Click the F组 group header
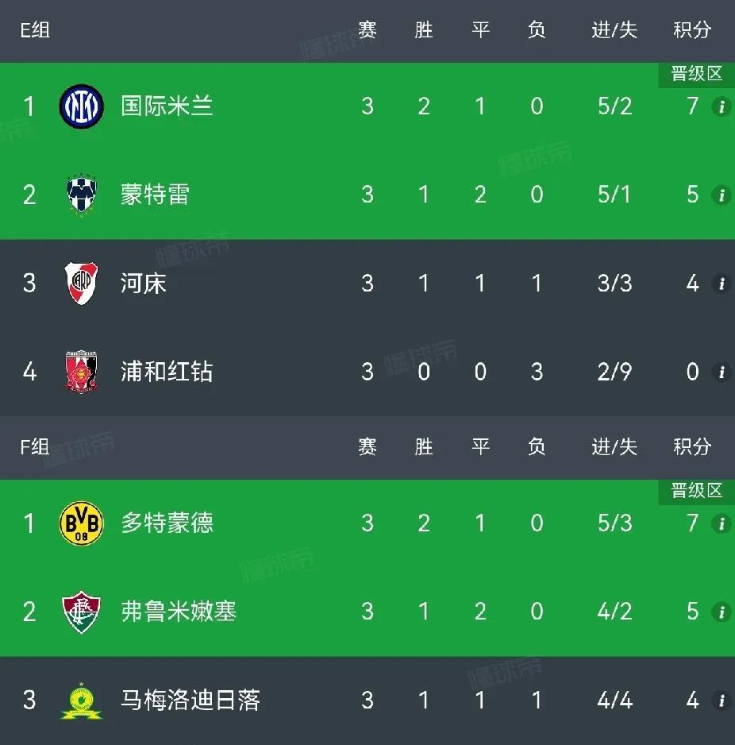Screen dimensions: 735x745 (x=35, y=447)
